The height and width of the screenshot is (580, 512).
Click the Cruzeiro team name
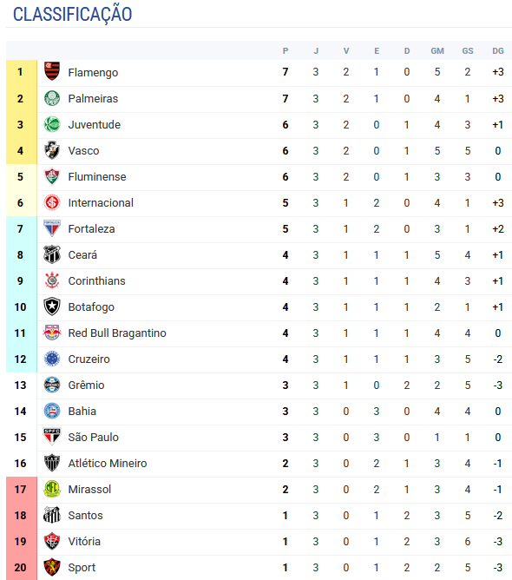(x=89, y=359)
